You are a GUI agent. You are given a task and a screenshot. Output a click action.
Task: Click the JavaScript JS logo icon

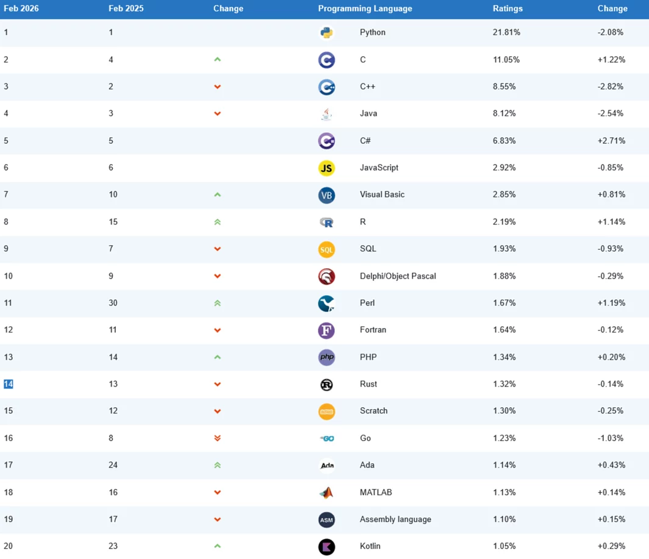326,168
